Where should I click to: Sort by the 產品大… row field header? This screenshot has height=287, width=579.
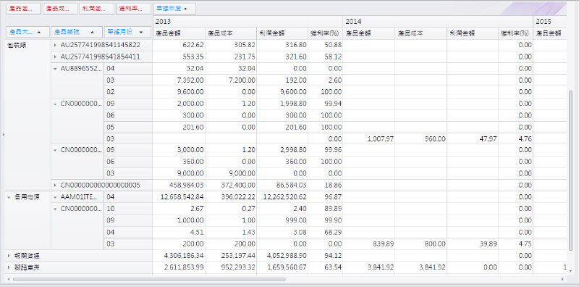(28, 32)
